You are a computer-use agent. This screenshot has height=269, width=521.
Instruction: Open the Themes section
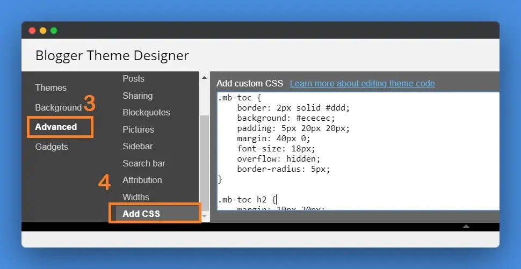(x=51, y=88)
